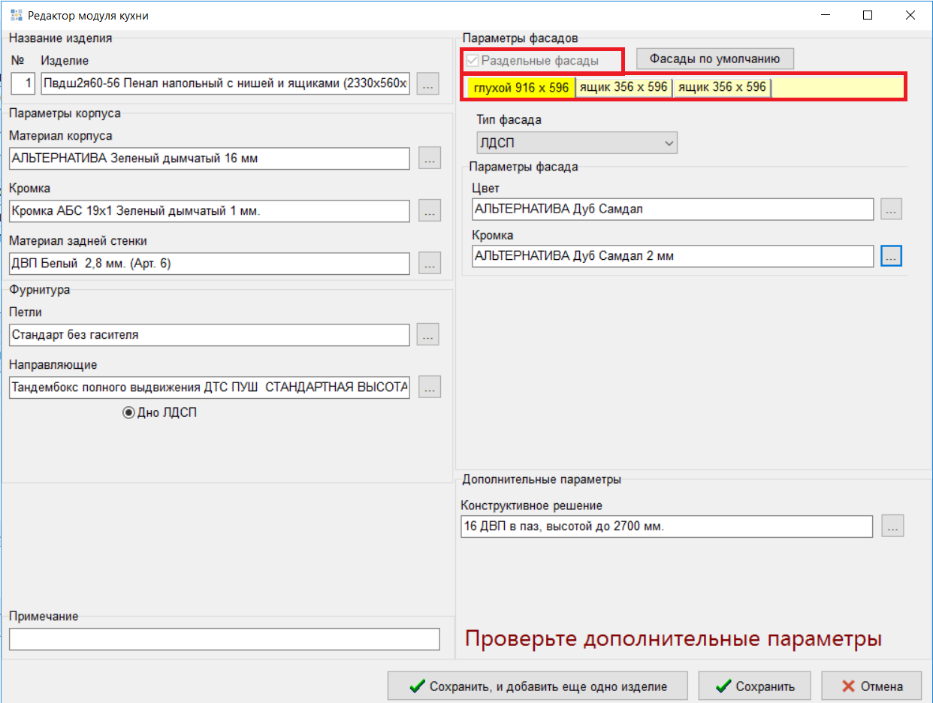Browse for Материал корпуса using ellipsis button
Viewport: 933px width, 703px height.
(429, 158)
